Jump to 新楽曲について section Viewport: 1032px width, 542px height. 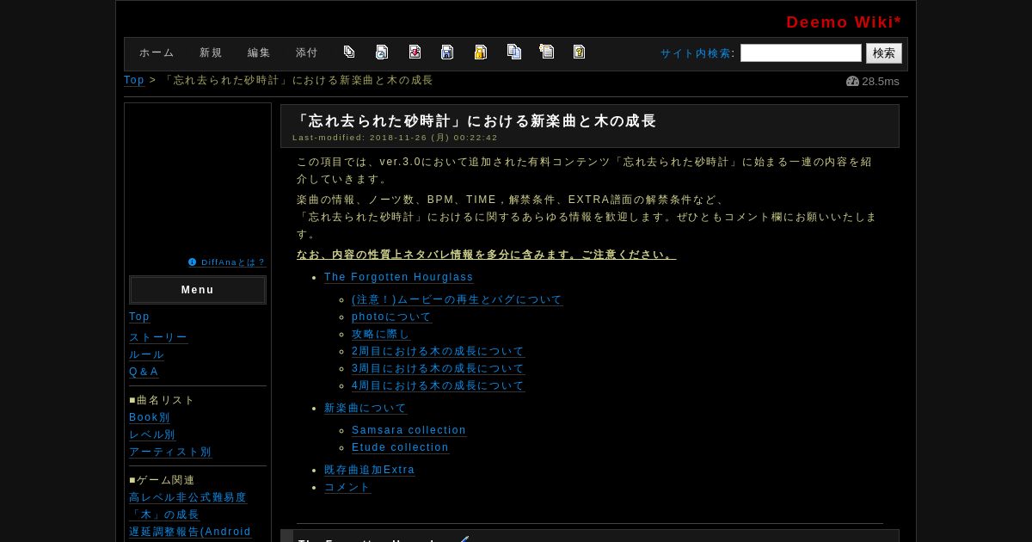365,408
